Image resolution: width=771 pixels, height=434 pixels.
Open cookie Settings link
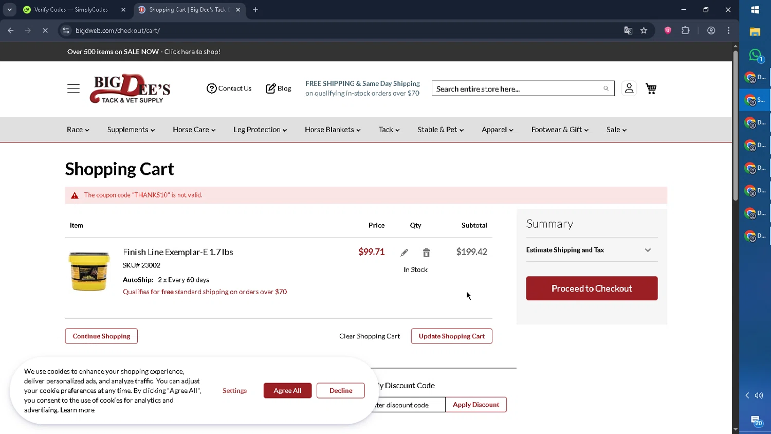234,391
